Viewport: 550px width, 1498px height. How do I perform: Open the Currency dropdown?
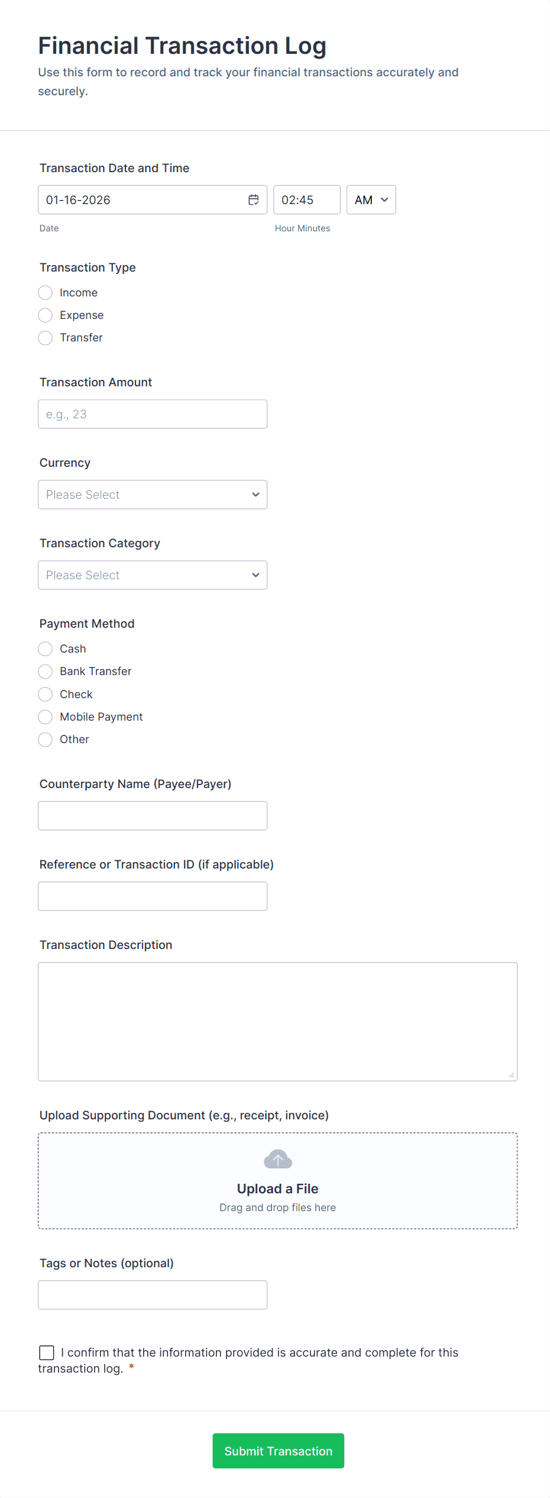(152, 494)
